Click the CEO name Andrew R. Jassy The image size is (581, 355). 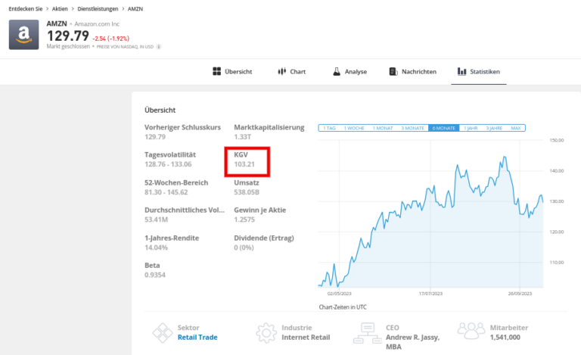click(x=412, y=338)
